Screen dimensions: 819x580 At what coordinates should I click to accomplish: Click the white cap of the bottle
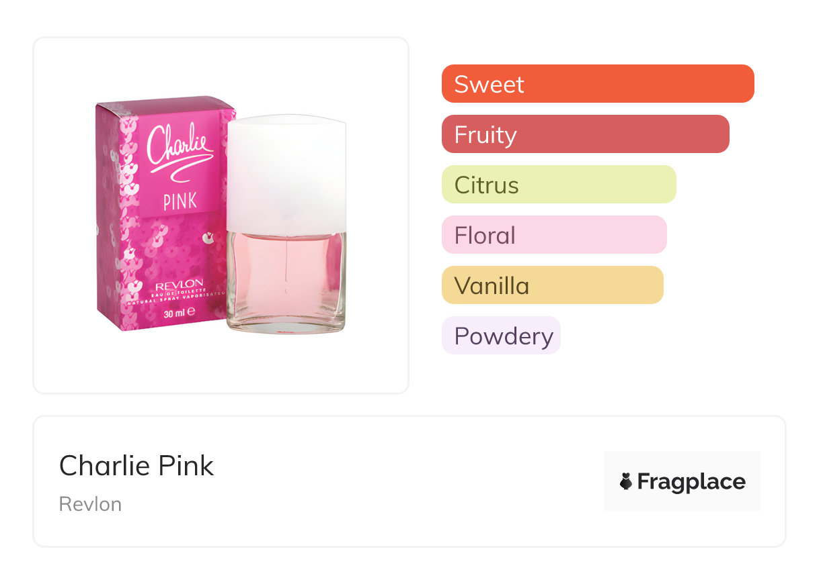click(x=286, y=173)
